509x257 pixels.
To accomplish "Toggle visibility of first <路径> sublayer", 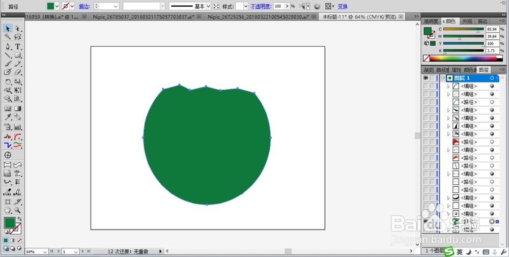I will coord(426,102).
